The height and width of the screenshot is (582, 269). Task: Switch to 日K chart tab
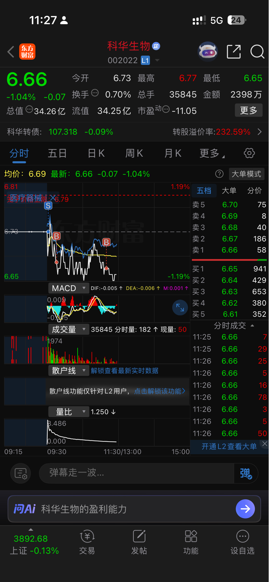coord(96,153)
